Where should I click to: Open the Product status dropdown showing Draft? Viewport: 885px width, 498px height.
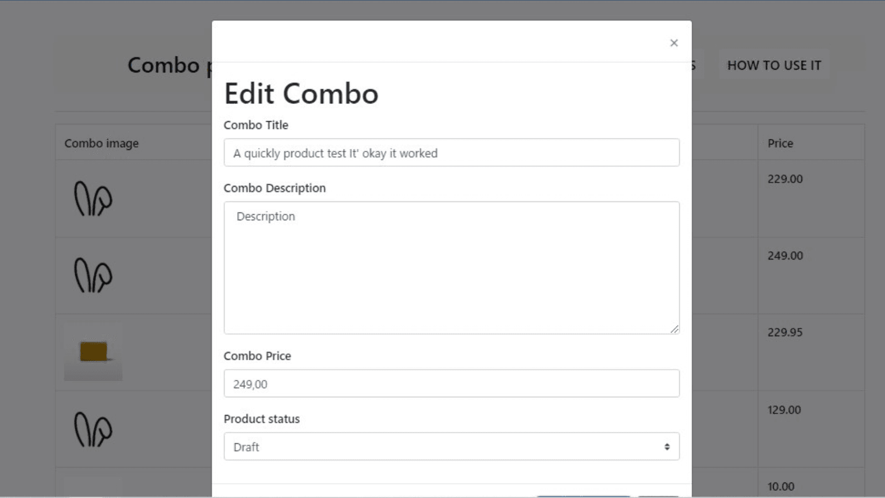click(451, 447)
